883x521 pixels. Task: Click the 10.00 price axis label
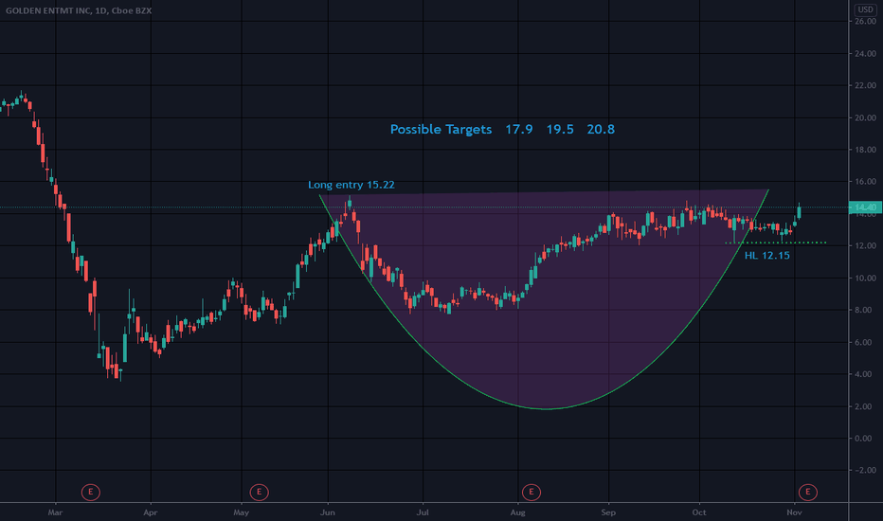866,278
